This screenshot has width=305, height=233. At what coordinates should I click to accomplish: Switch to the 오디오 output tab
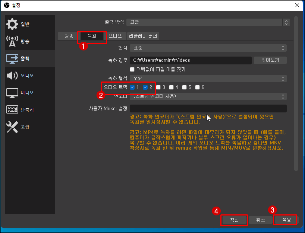[x=115, y=36]
